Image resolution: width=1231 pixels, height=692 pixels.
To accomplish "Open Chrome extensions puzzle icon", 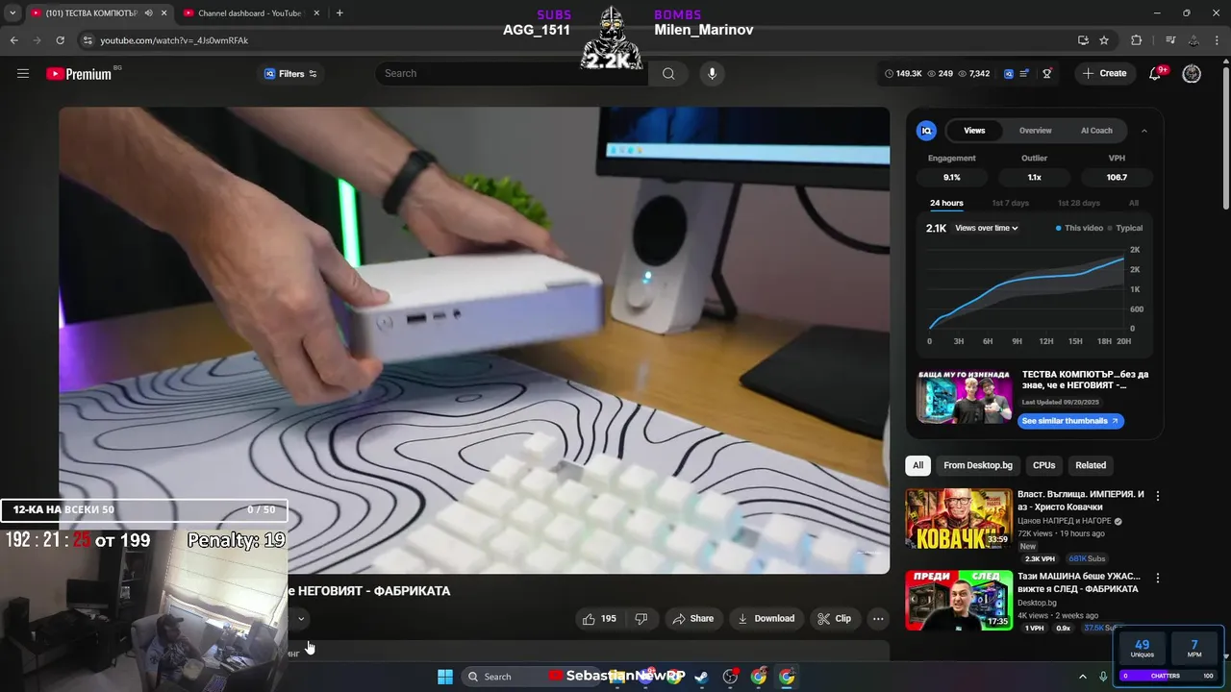I will [1137, 40].
